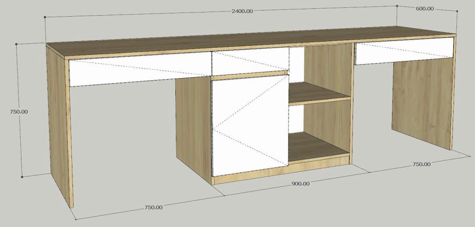
Task: Select the right white drawer front
Action: tap(404, 51)
